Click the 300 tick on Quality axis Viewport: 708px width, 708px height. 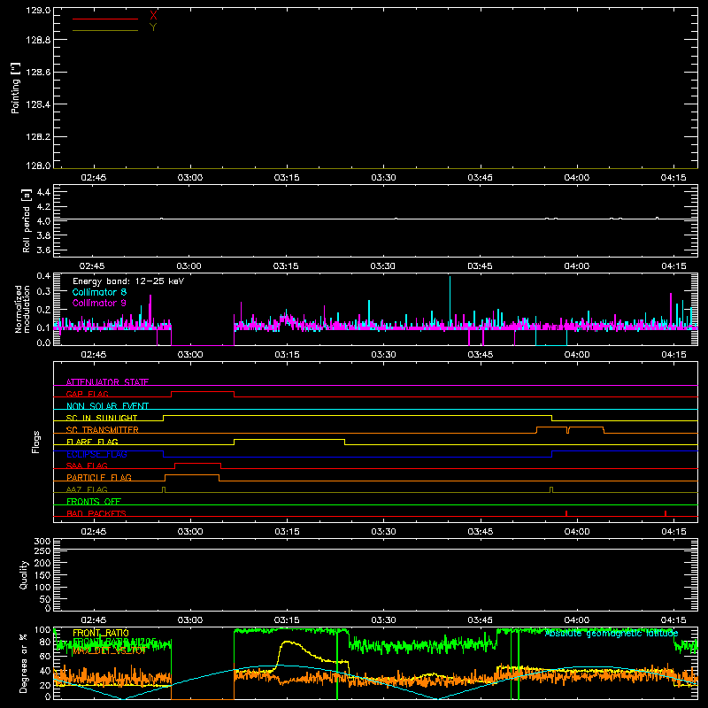(42, 541)
